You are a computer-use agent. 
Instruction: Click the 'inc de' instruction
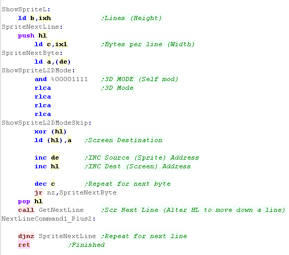(x=47, y=158)
